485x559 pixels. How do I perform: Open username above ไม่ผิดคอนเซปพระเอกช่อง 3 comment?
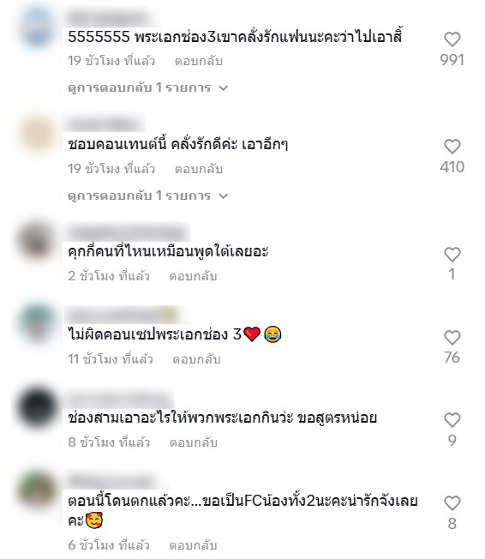[x=123, y=316]
